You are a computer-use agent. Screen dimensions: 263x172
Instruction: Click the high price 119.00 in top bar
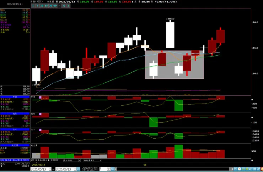point(98,2)
